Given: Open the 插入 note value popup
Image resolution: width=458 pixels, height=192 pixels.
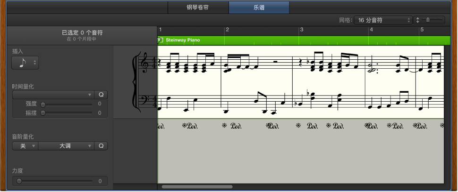Looking at the screenshot, I should tap(25, 63).
